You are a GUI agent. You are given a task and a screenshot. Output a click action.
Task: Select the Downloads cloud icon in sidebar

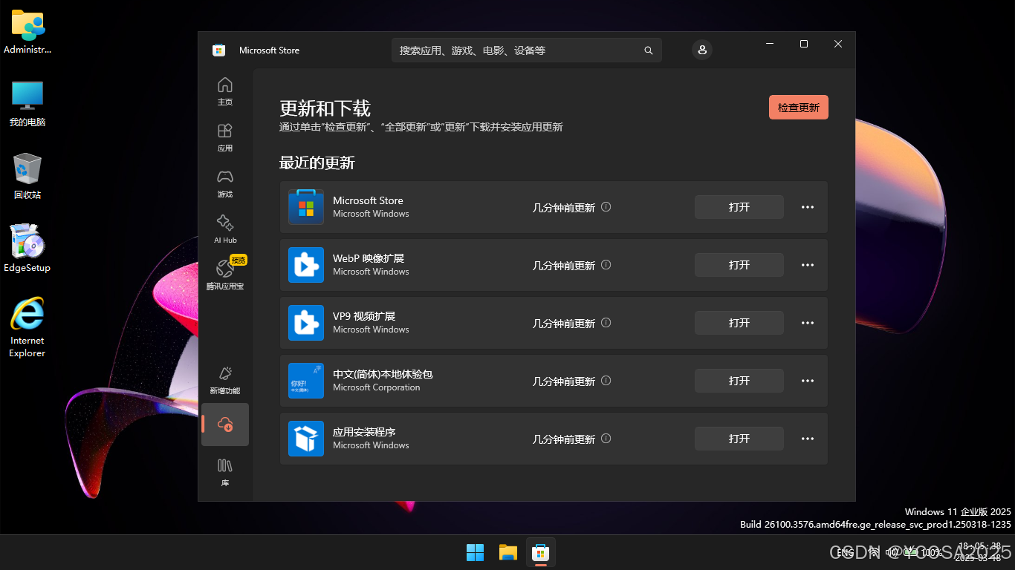[x=225, y=425]
